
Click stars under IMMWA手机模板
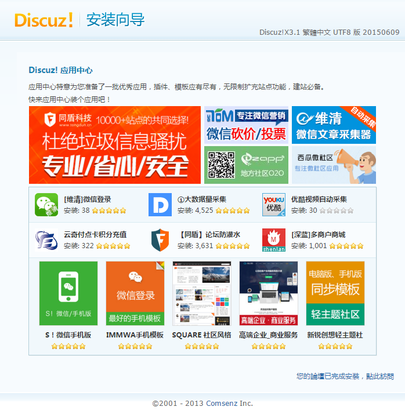pyautogui.click(x=135, y=346)
